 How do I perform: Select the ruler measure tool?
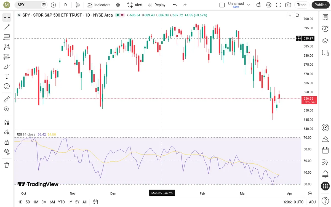pyautogui.click(x=7, y=99)
